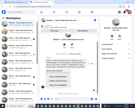The image size is (135, 108).
Task: Send quick response 'In talks. I'll let you know.'
Action: pos(58,81)
